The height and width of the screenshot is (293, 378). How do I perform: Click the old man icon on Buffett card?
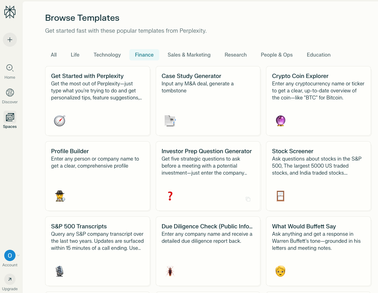[x=280, y=271]
